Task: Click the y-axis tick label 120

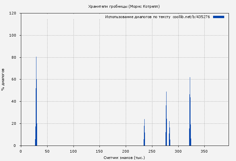Action: point(13,13)
